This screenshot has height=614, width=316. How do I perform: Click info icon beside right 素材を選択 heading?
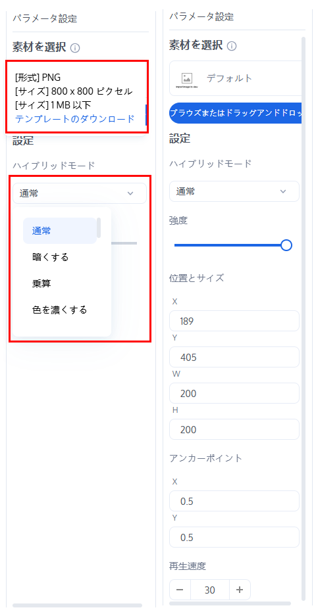click(x=232, y=46)
